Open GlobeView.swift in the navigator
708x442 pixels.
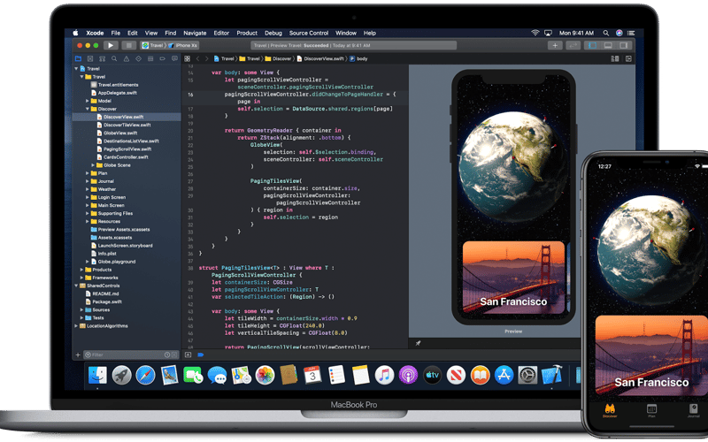point(120,133)
